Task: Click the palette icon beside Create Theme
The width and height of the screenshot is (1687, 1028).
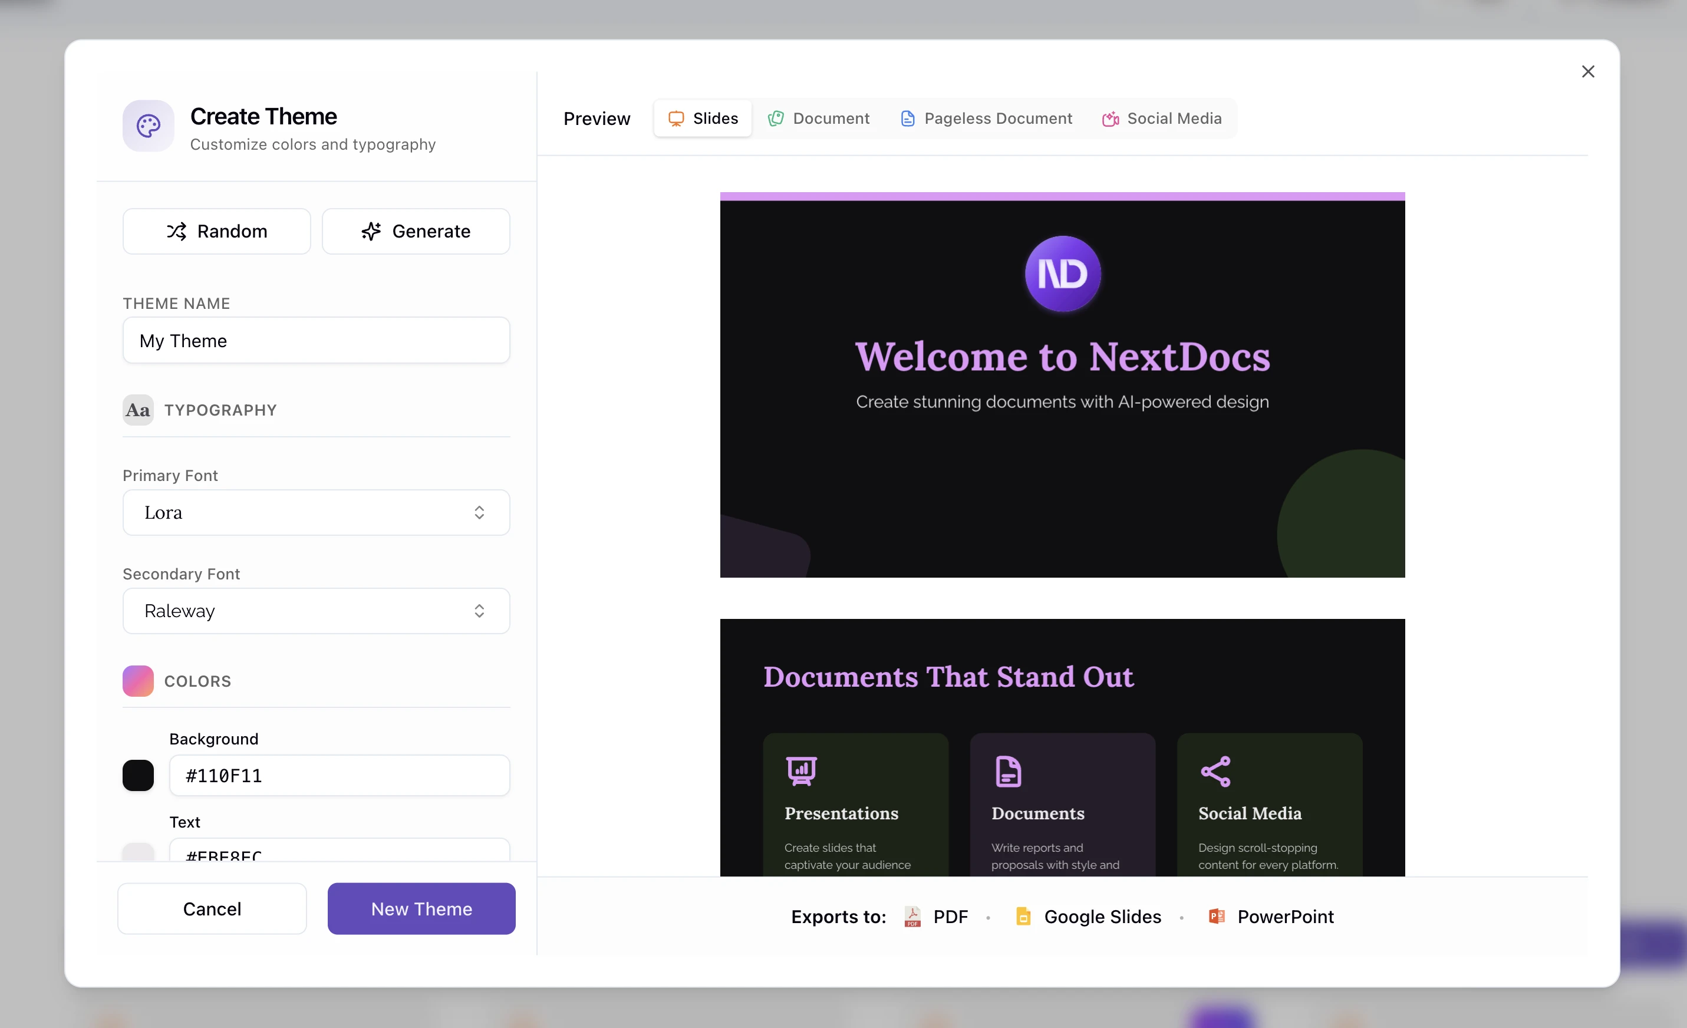Action: (148, 126)
